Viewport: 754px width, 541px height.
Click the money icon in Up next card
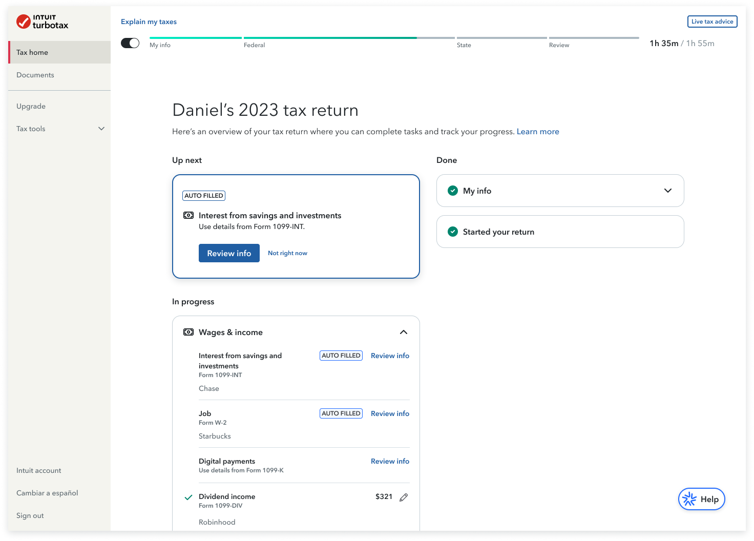[x=188, y=216]
